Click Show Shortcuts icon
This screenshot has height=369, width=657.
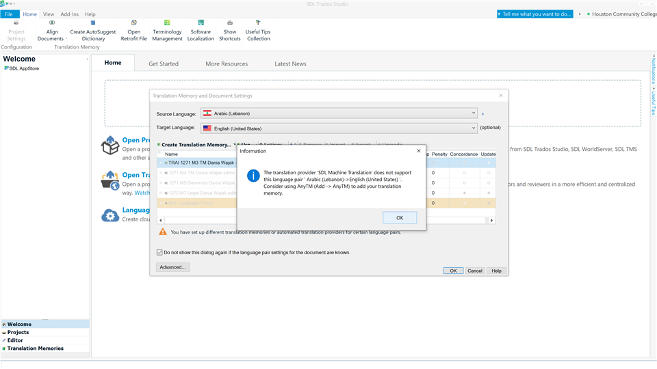click(230, 23)
